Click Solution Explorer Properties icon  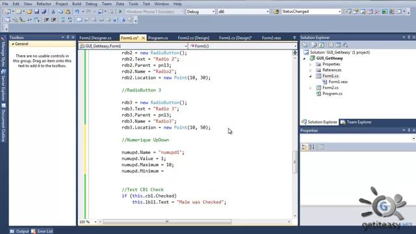click(x=305, y=45)
